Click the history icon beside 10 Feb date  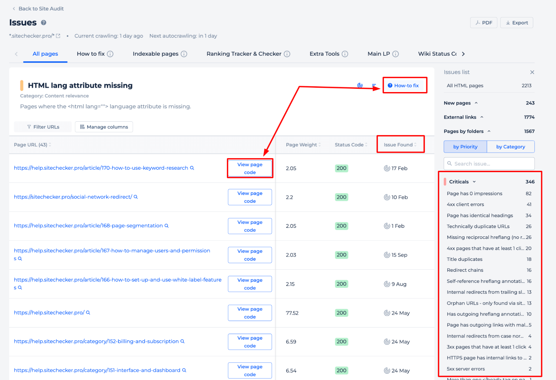tap(387, 197)
